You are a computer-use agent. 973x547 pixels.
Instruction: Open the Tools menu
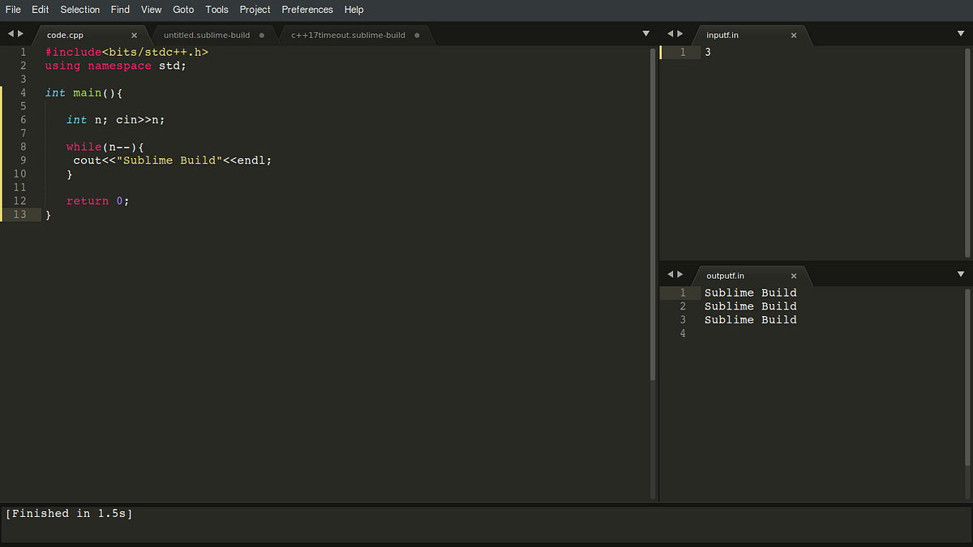[216, 9]
